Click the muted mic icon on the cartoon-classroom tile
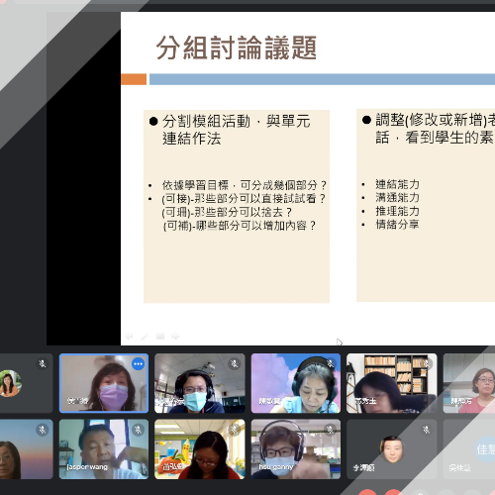 click(x=235, y=430)
